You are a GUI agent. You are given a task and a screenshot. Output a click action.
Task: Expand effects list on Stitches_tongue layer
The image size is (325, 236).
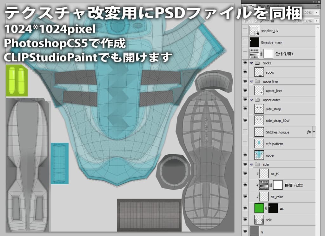(x=314, y=132)
